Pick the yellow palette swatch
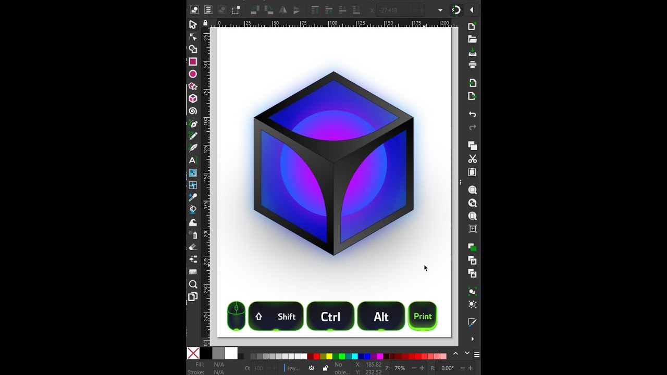 (x=329, y=357)
